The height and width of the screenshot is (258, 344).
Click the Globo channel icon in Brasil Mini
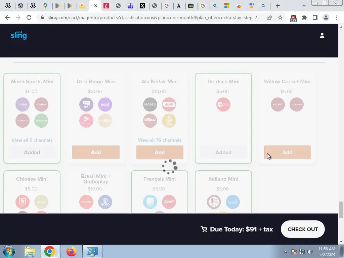105,202
